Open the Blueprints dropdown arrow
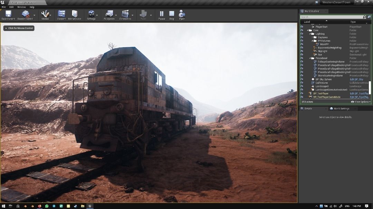Image resolution: width=373 pixels, height=209 pixels. point(116,15)
